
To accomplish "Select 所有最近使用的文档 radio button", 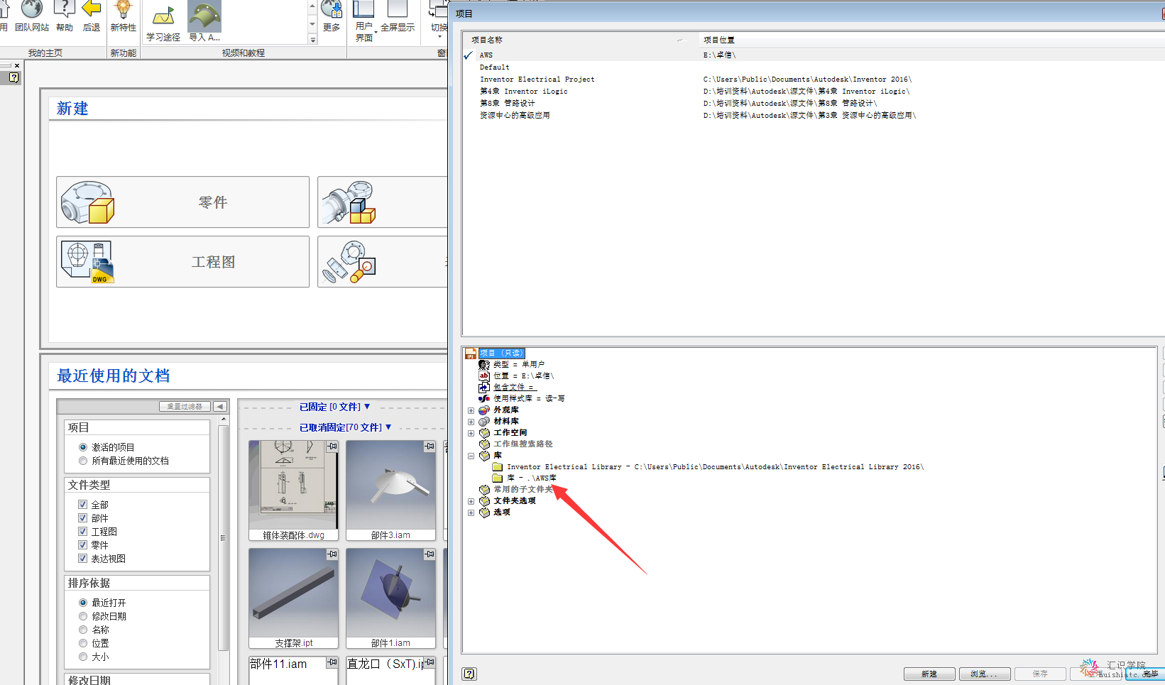I will (x=83, y=461).
